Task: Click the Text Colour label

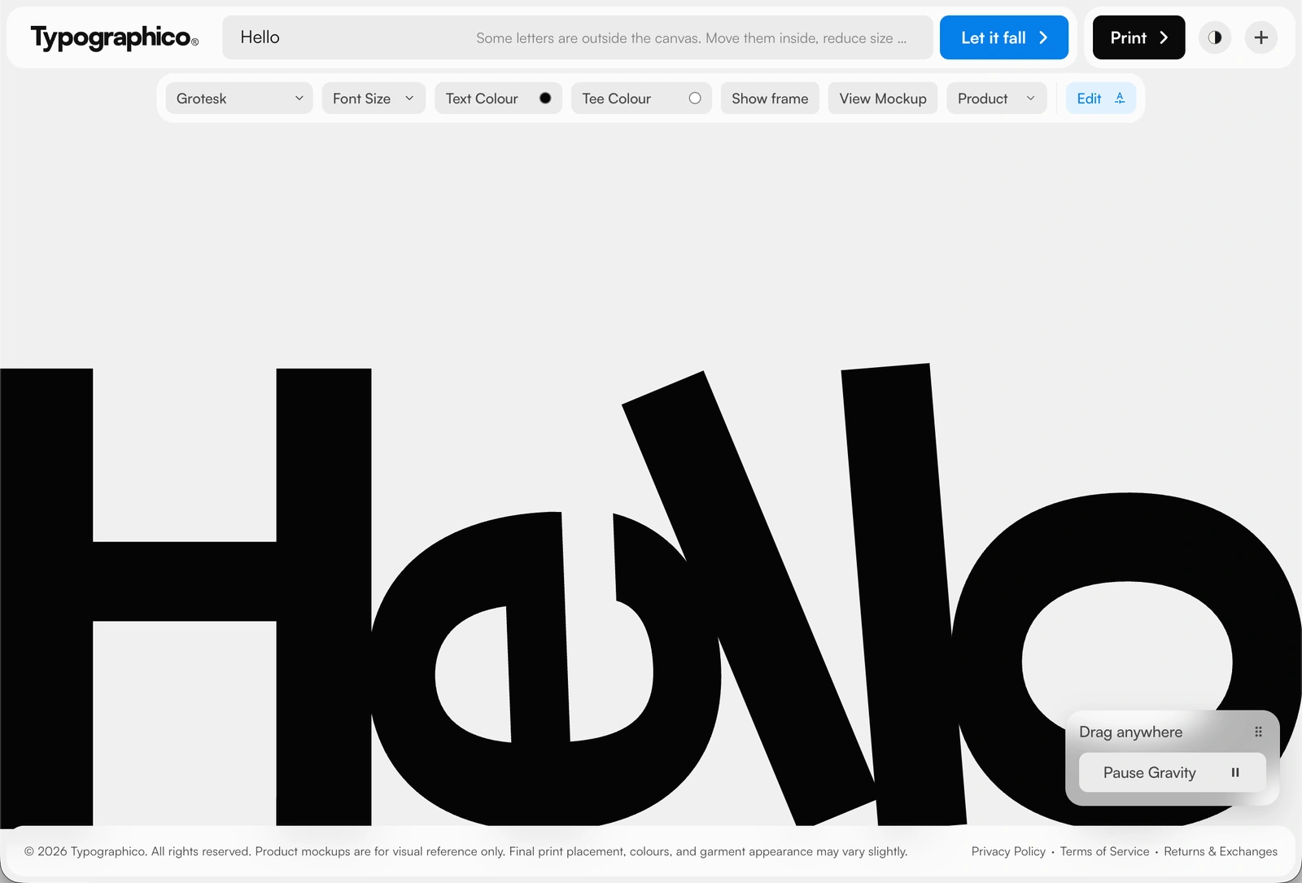Action: click(482, 98)
